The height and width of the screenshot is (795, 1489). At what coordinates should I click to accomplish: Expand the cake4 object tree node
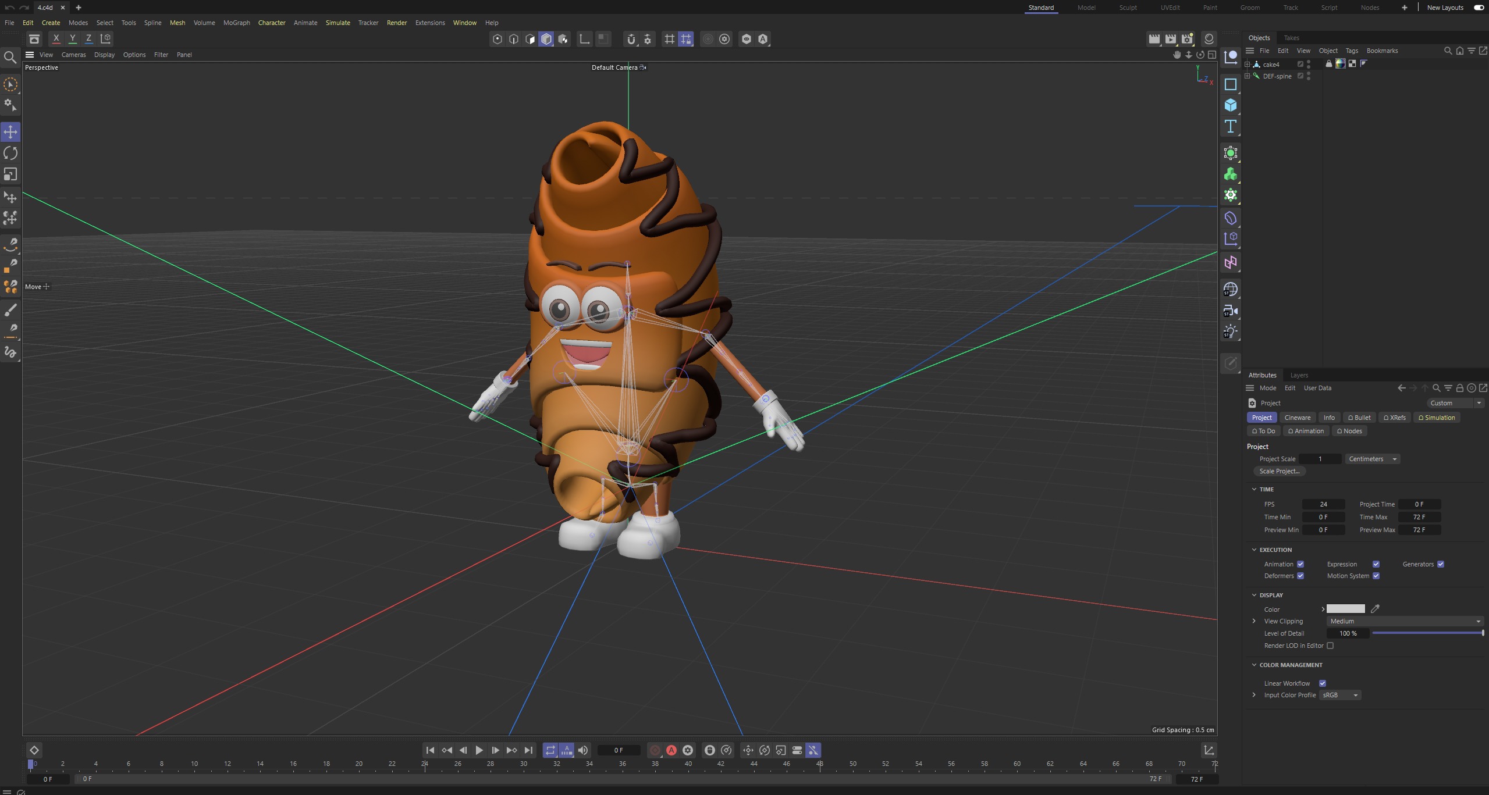tap(1247, 64)
